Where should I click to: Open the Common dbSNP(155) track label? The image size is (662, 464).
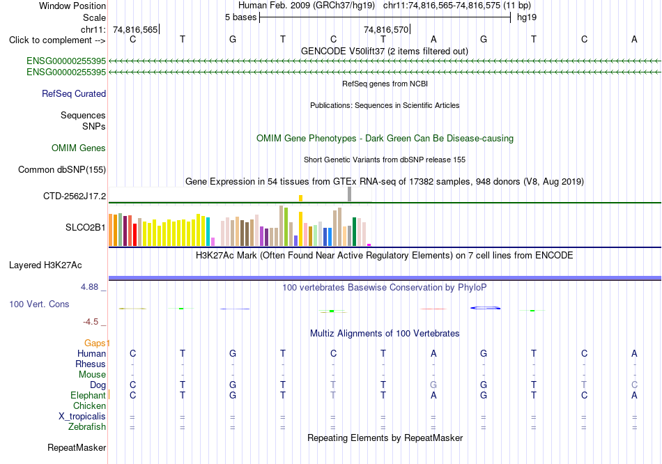point(62,170)
